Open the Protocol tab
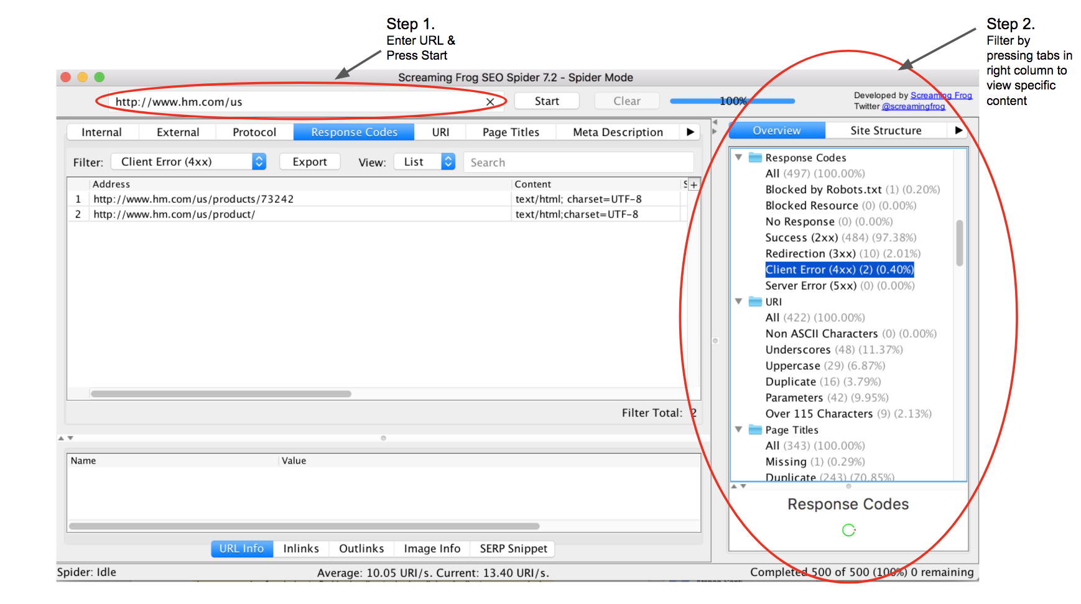Screen dimensions: 1081x604 click(254, 132)
